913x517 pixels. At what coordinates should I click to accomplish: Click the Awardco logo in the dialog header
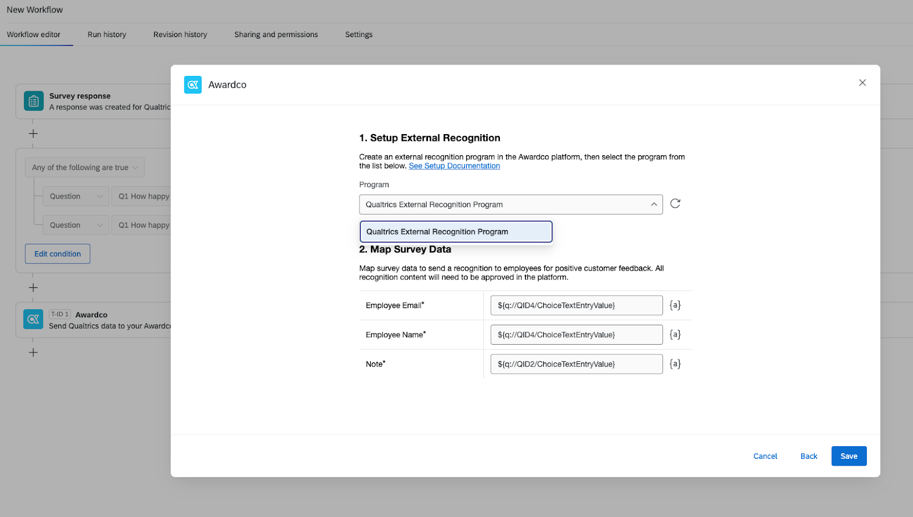(193, 84)
